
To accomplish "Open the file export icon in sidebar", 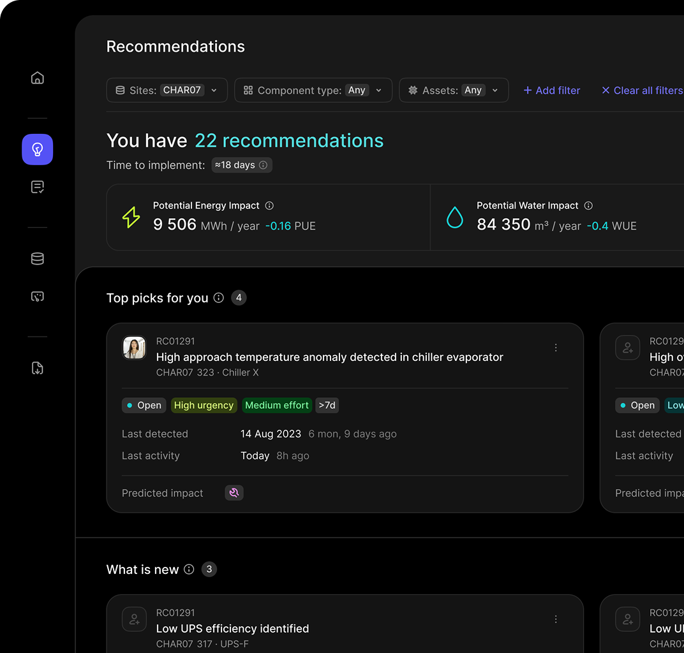I will [x=38, y=368].
